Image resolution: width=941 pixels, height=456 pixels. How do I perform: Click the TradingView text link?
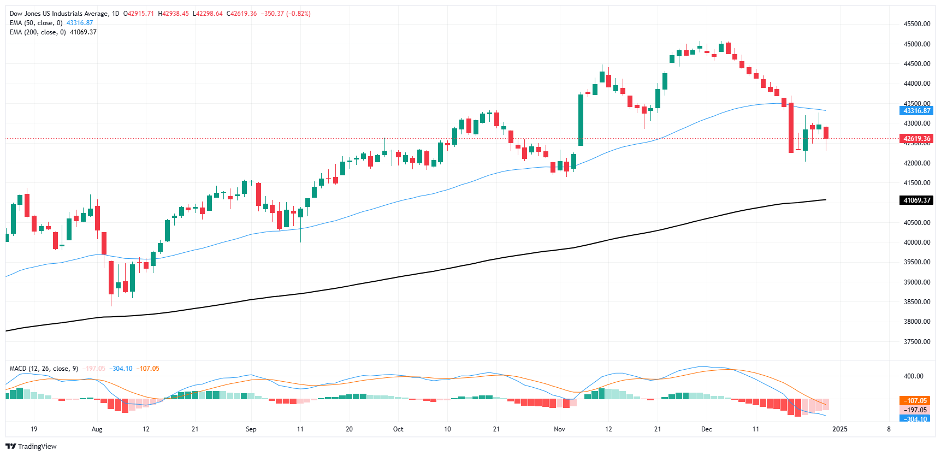[x=37, y=446]
